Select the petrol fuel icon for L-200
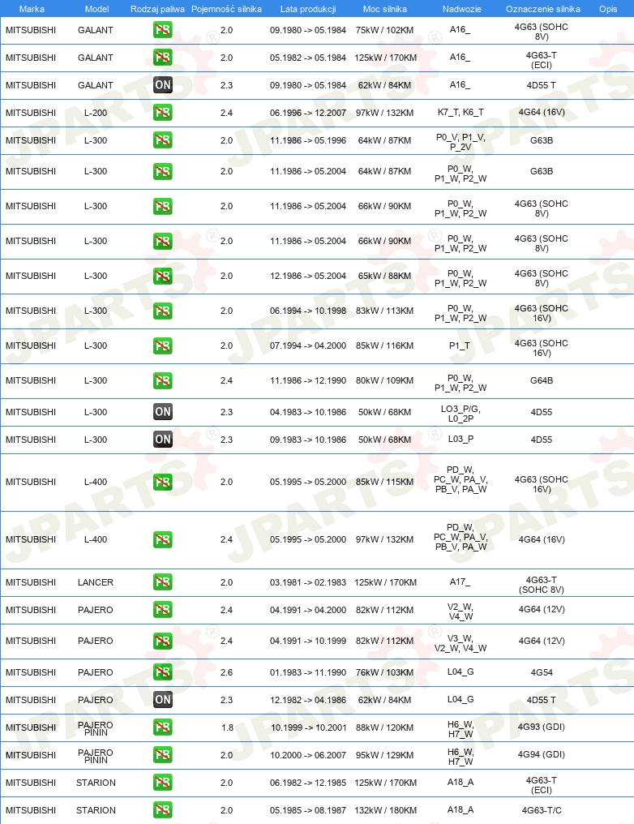Viewport: 634px width, 824px height. tap(163, 113)
